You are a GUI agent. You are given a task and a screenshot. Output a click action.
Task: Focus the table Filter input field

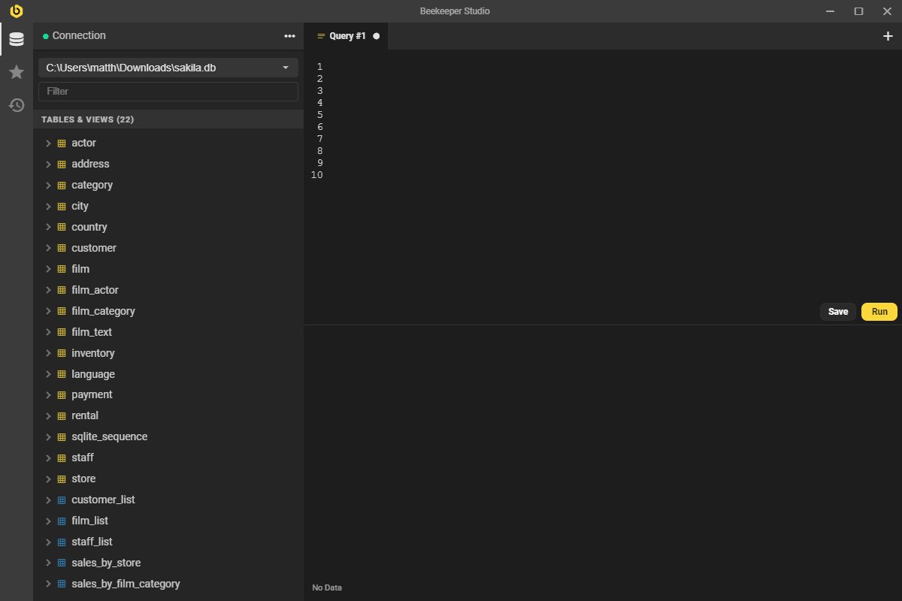tap(168, 92)
